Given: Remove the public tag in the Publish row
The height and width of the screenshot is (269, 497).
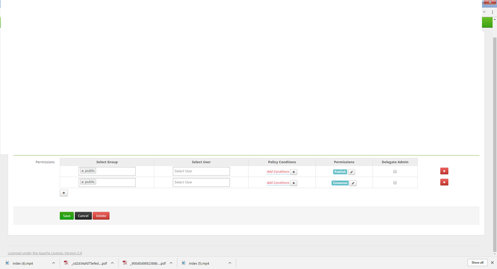Looking at the screenshot, I should tap(83, 171).
